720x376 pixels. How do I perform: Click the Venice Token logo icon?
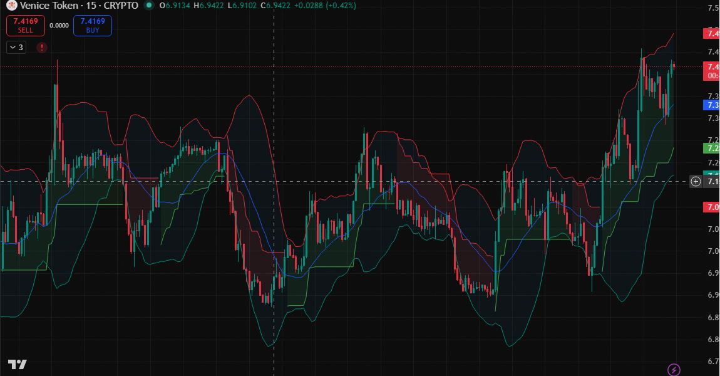11,6
